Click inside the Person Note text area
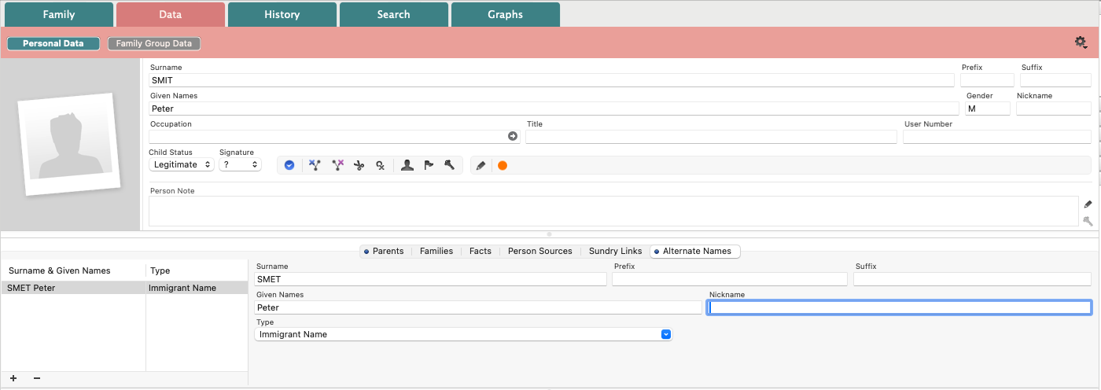Screen dimensions: 1101x390 coord(613,212)
